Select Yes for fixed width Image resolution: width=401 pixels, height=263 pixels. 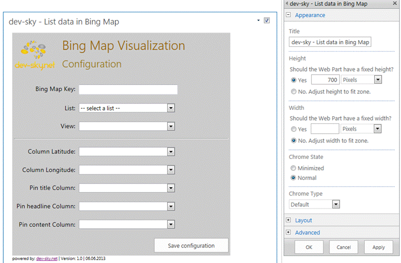[x=294, y=129]
